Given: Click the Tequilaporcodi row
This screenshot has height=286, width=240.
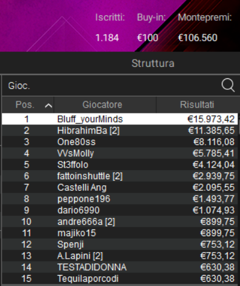Looking at the screenshot, I should 120,279.
